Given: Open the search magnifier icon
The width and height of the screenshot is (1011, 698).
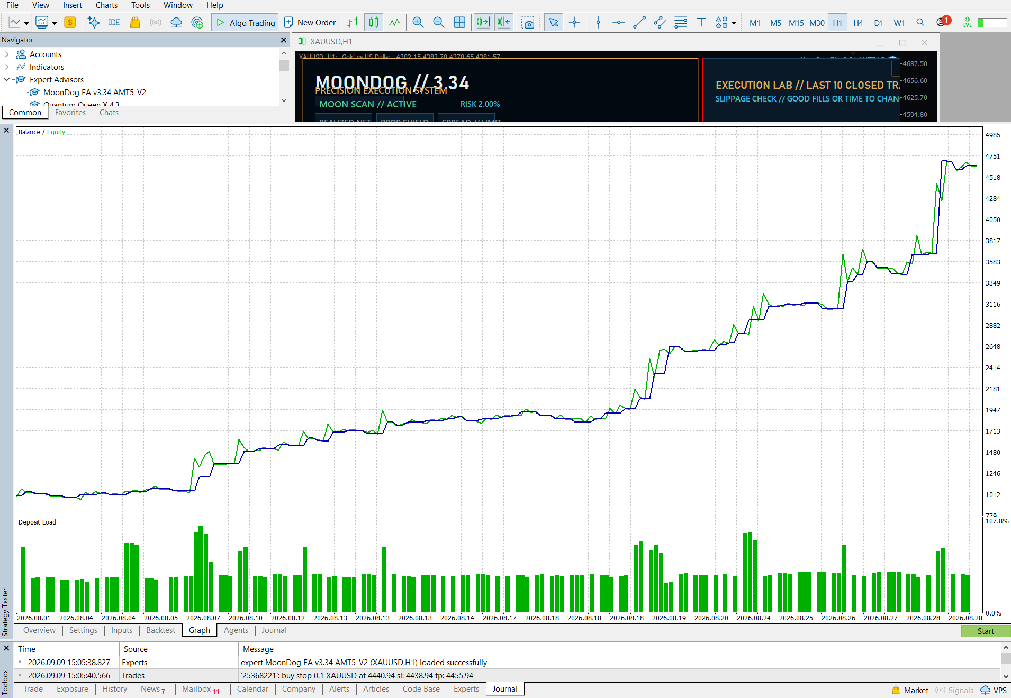Looking at the screenshot, I should [920, 23].
